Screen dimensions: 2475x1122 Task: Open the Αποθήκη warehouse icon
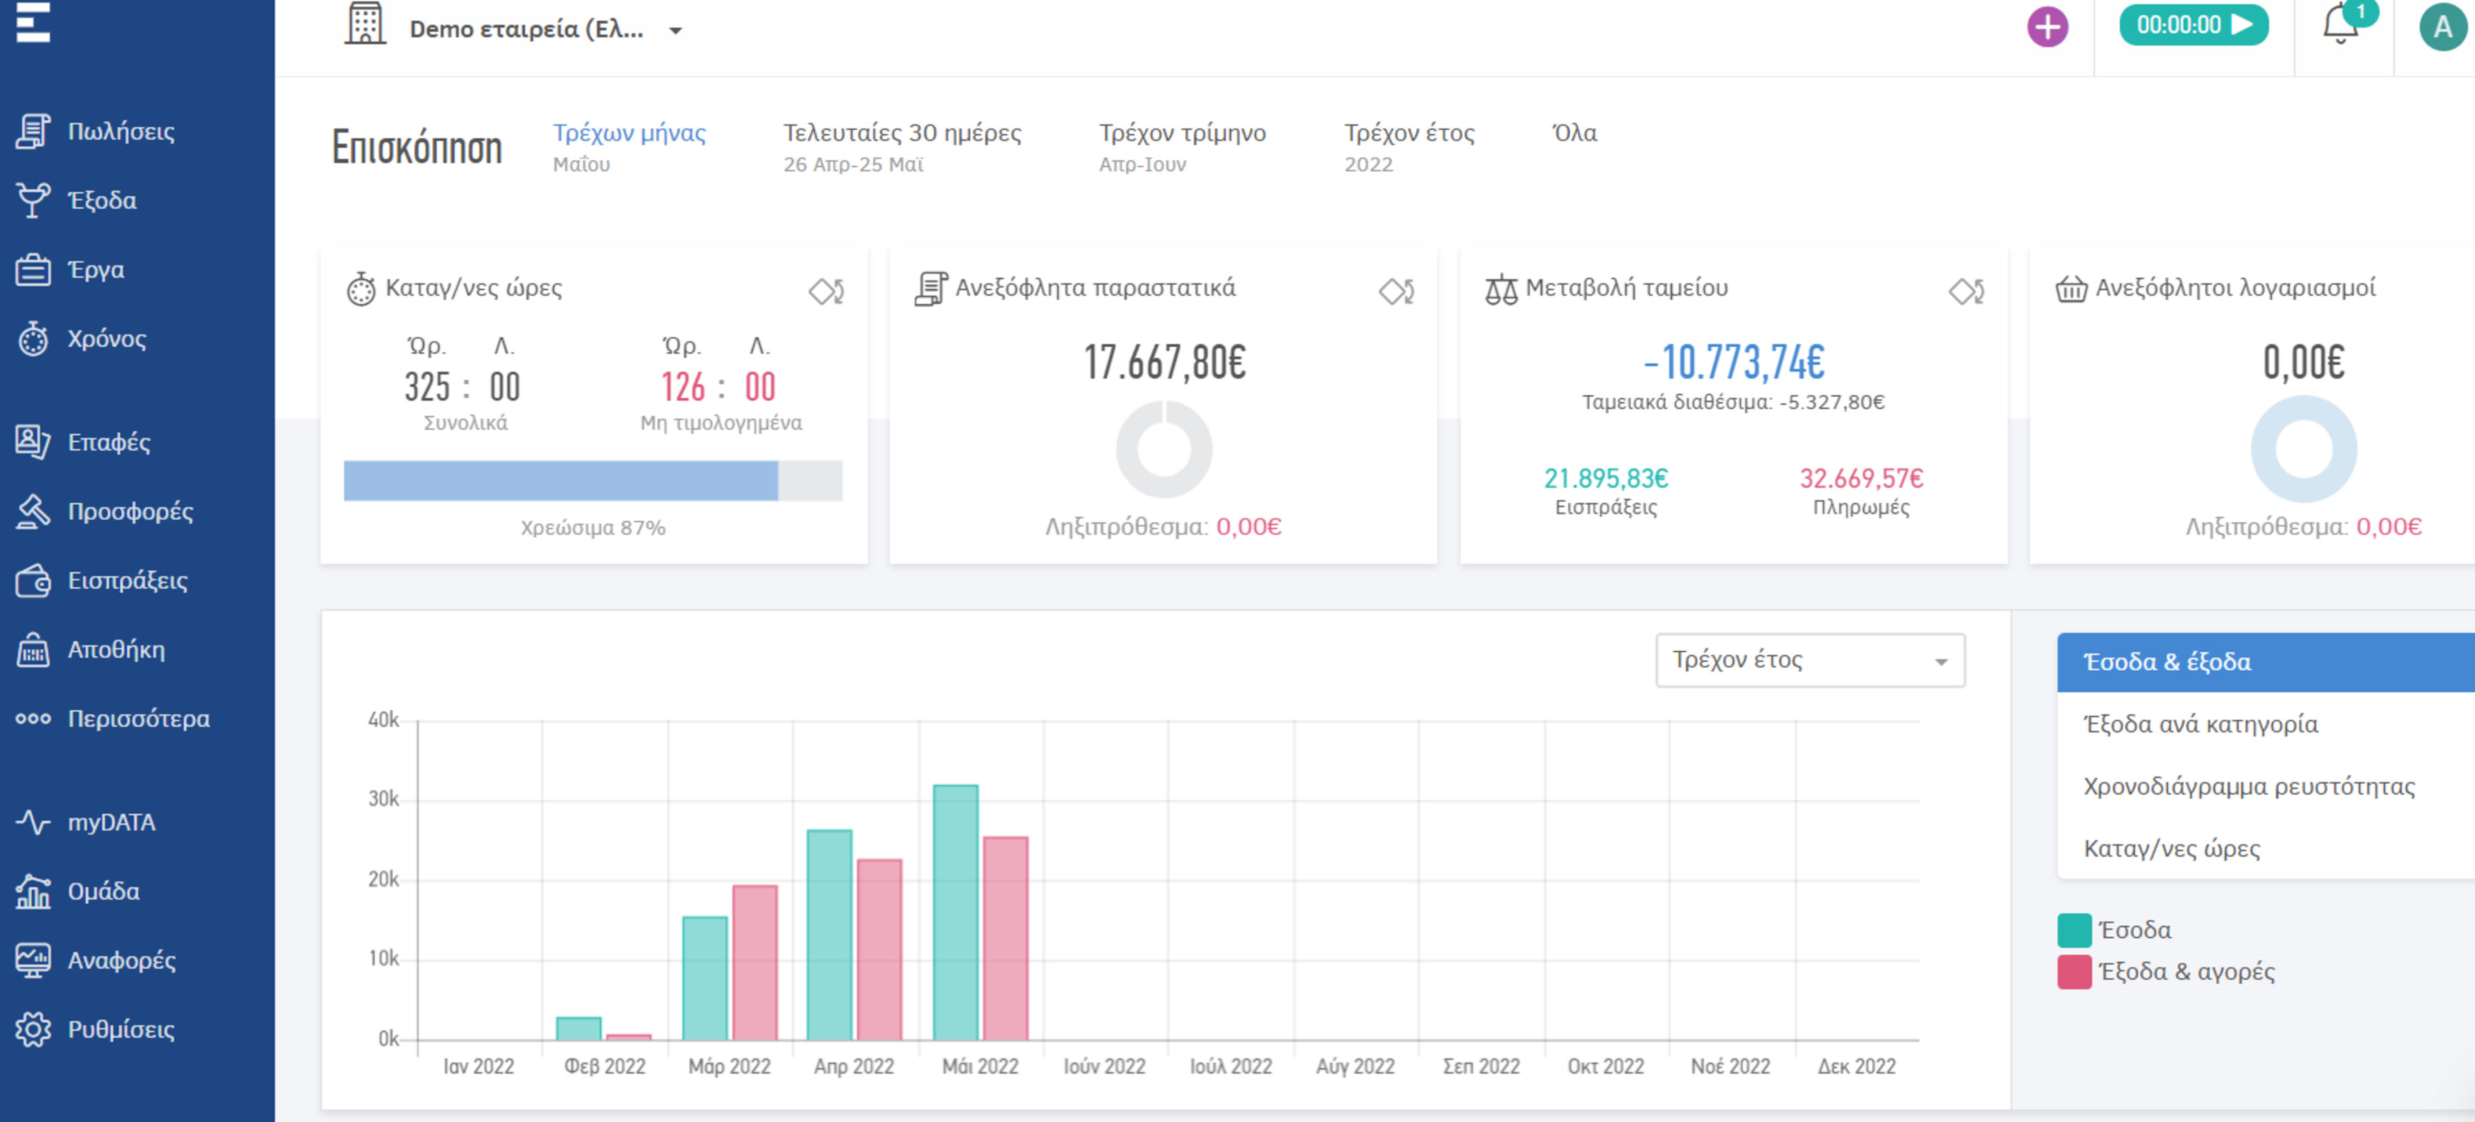click(32, 649)
